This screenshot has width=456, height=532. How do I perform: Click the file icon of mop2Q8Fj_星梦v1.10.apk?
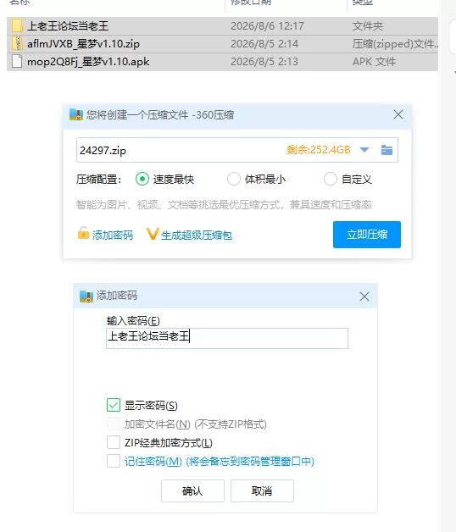pos(17,62)
